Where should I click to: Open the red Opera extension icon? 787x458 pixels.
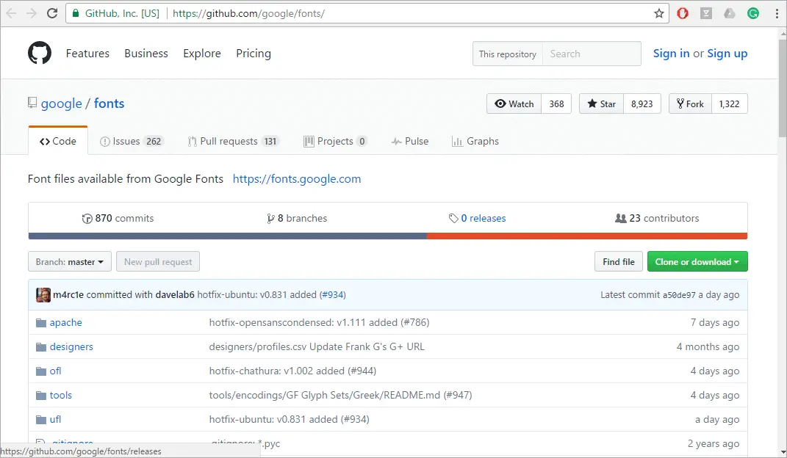click(x=683, y=13)
